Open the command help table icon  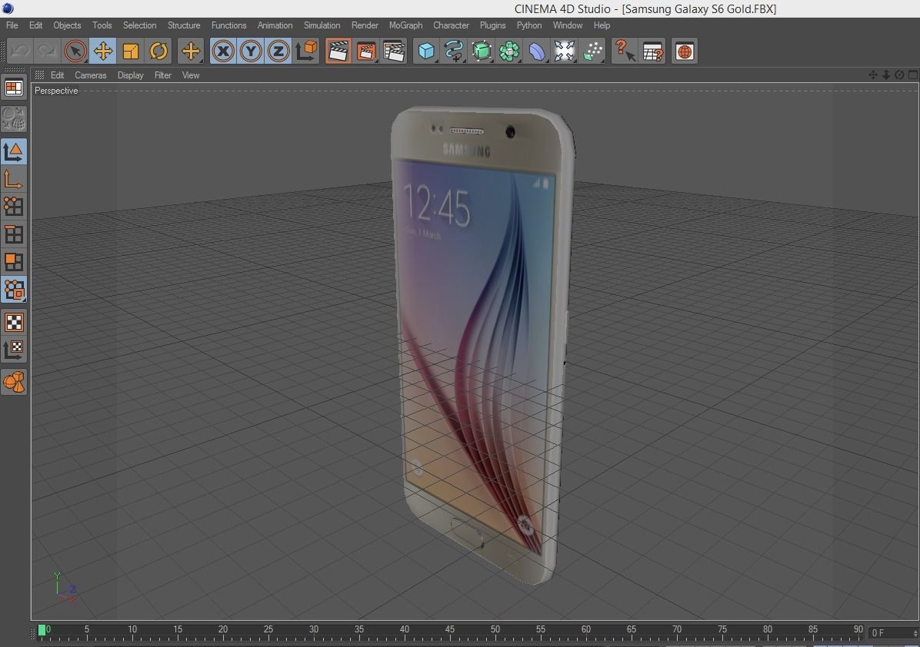652,51
